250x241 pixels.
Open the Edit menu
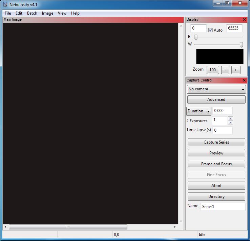(x=19, y=13)
